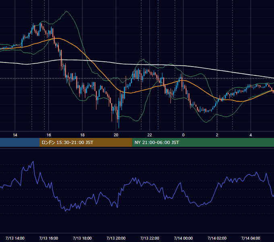274x242 pixels.
Task: Click the 7/13 16:00 time label
Action: click(49, 238)
